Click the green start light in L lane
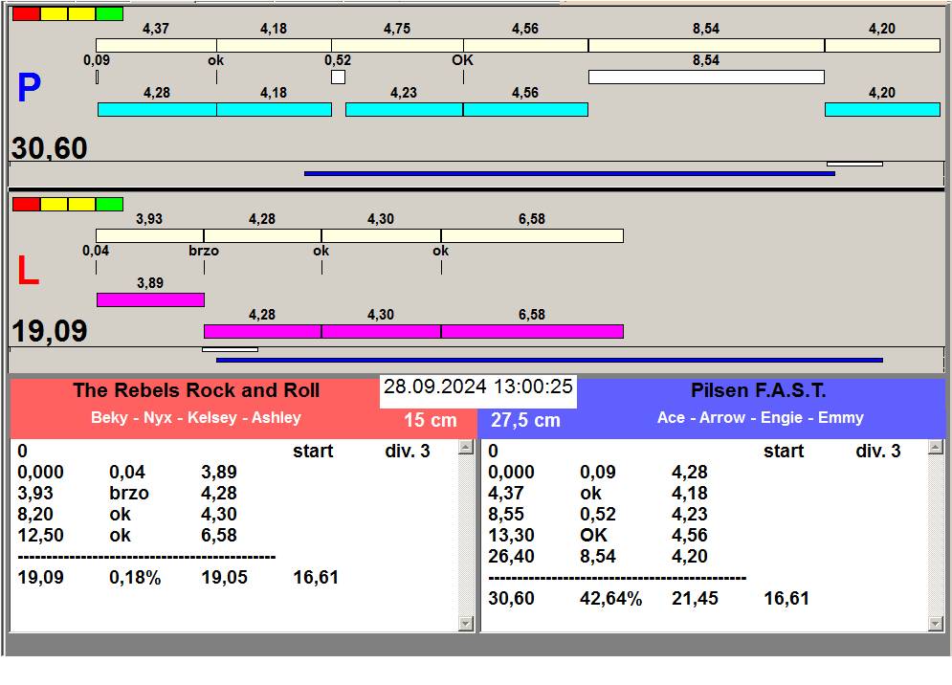 (x=109, y=204)
